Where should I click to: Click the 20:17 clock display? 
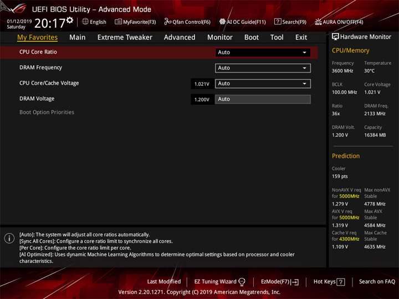pyautogui.click(x=50, y=23)
